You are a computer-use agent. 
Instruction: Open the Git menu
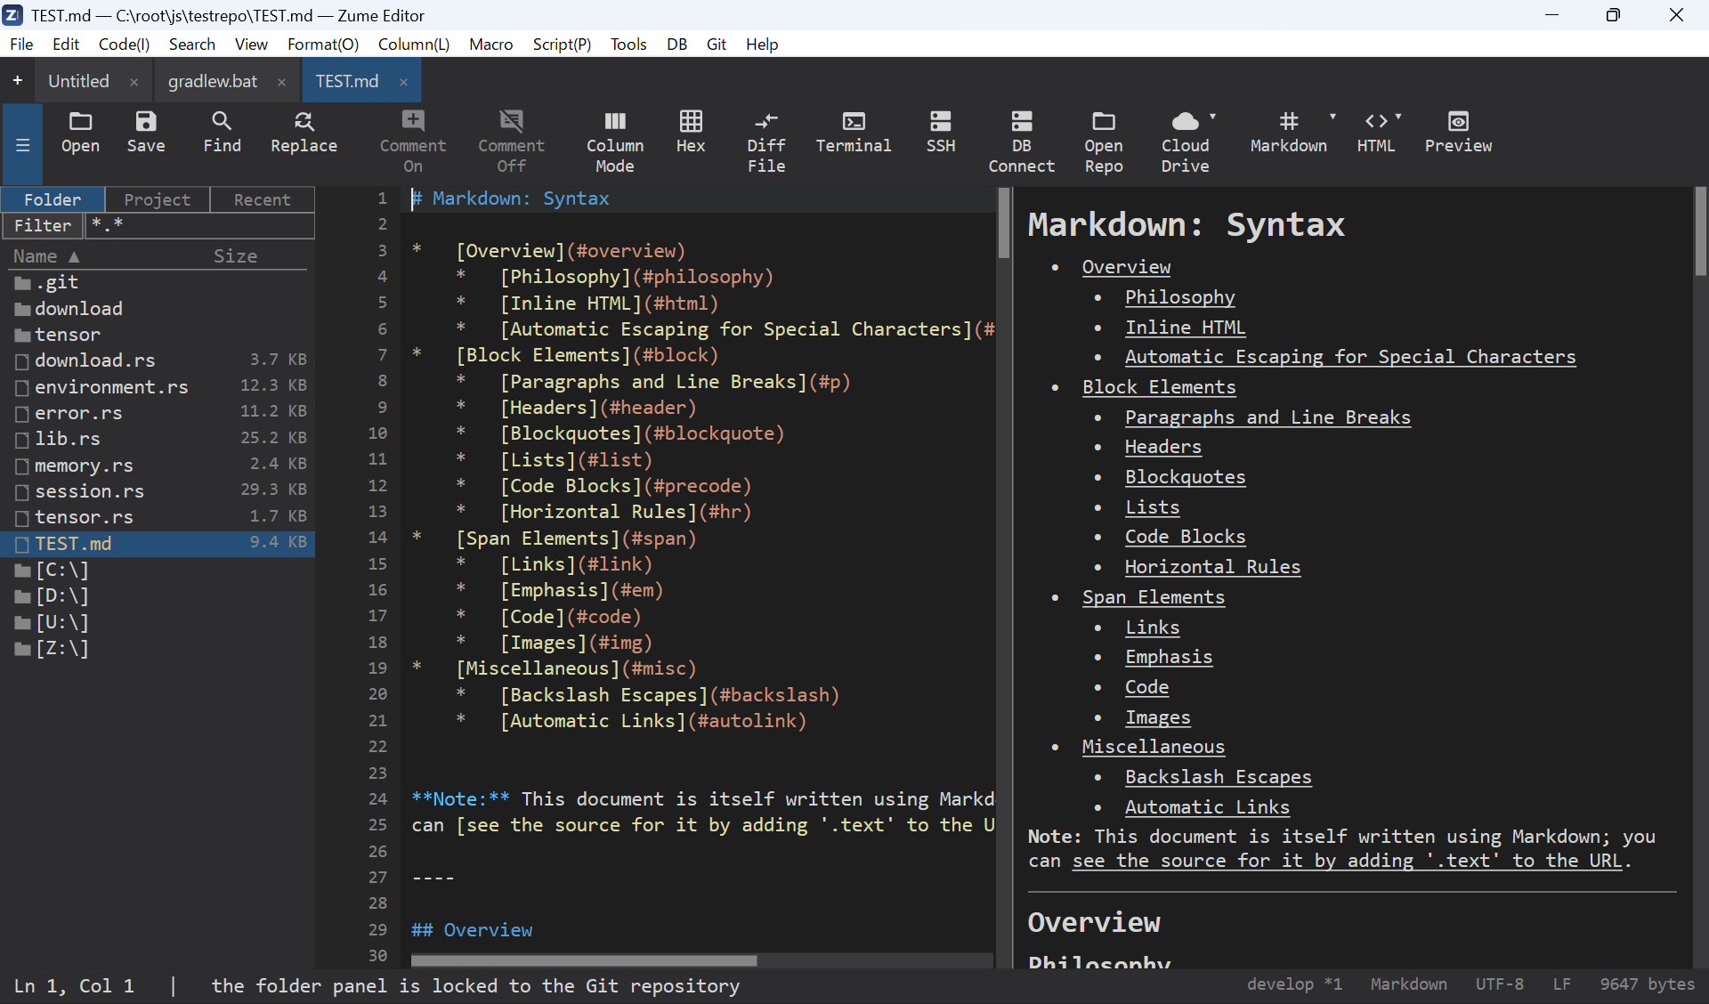point(717,44)
